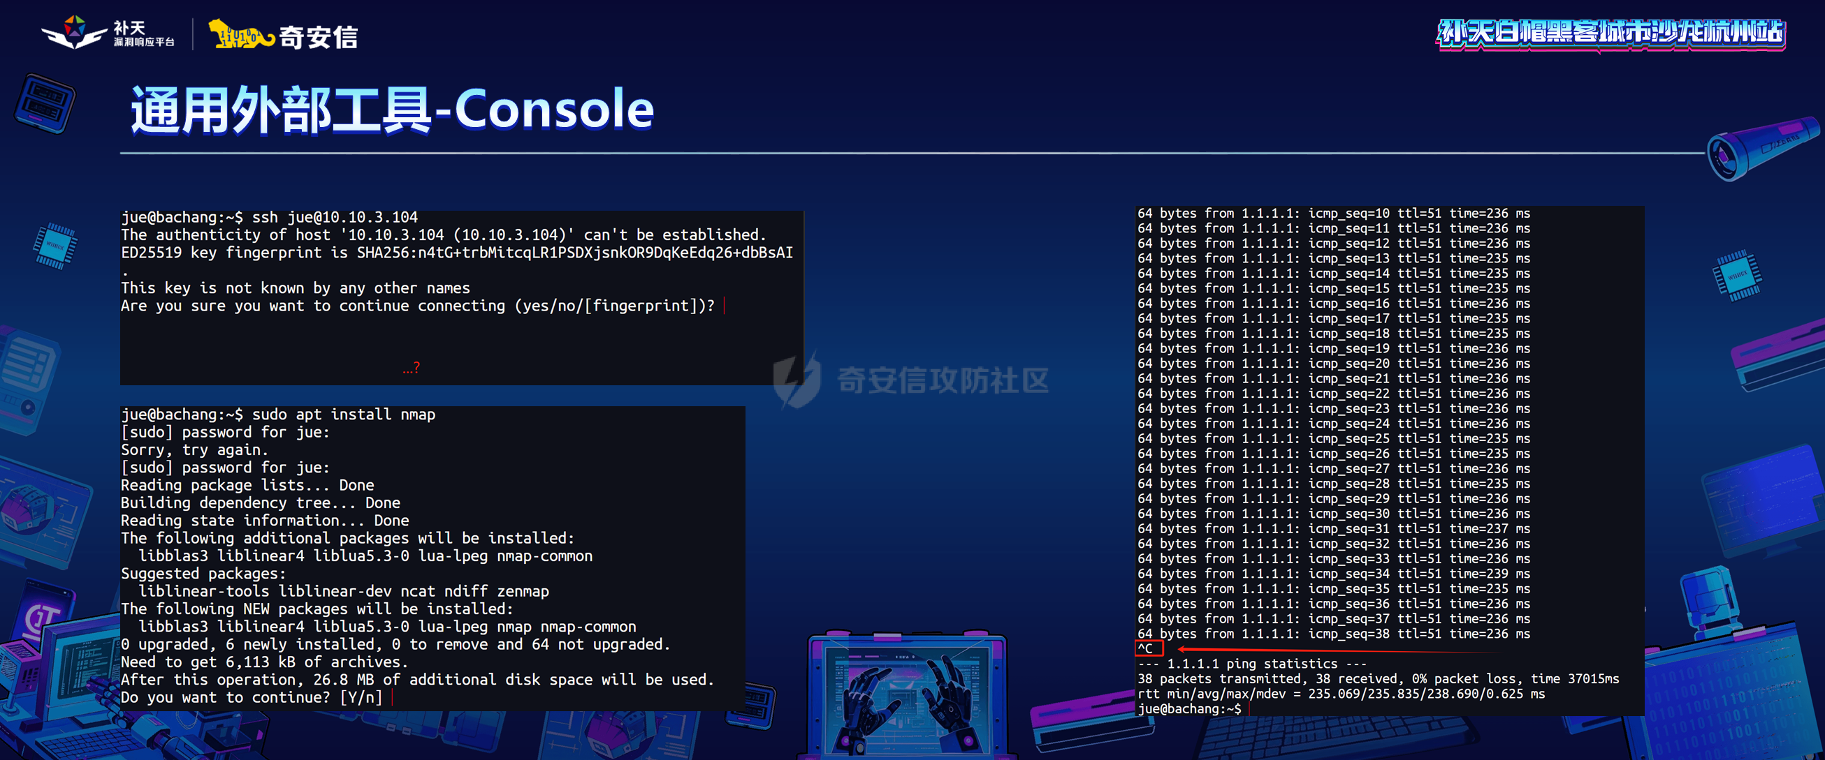Click the 'After this operation, 26.8 MB' line
Screen dimensions: 1825x760
(x=418, y=680)
